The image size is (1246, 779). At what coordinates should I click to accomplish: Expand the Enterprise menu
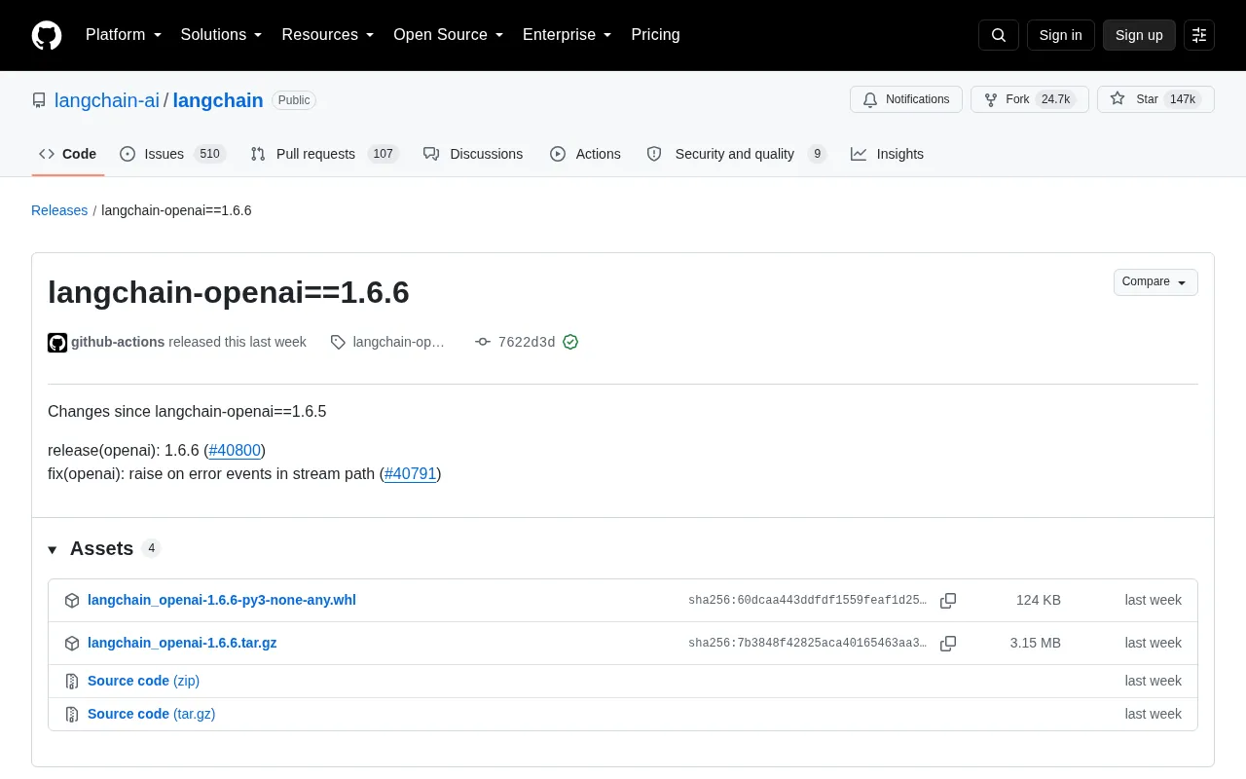click(x=568, y=35)
